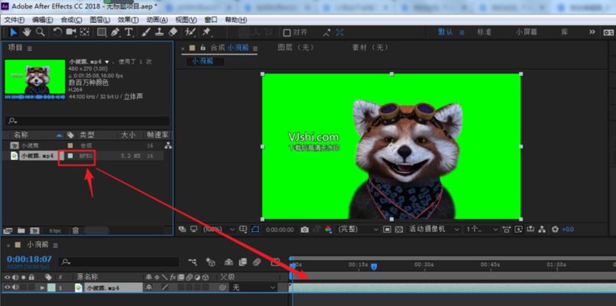
Task: Open the 编辑(E) menu
Action: point(43,20)
